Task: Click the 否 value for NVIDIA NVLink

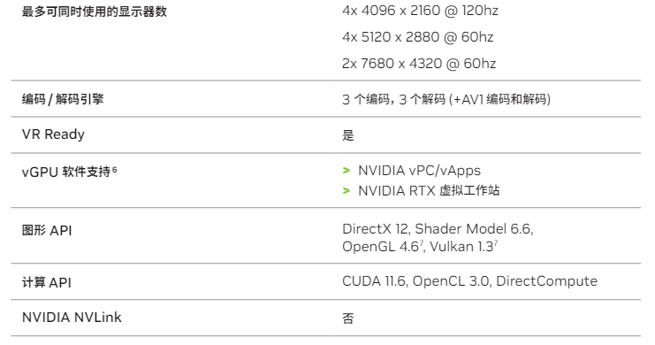Action: 348,318
